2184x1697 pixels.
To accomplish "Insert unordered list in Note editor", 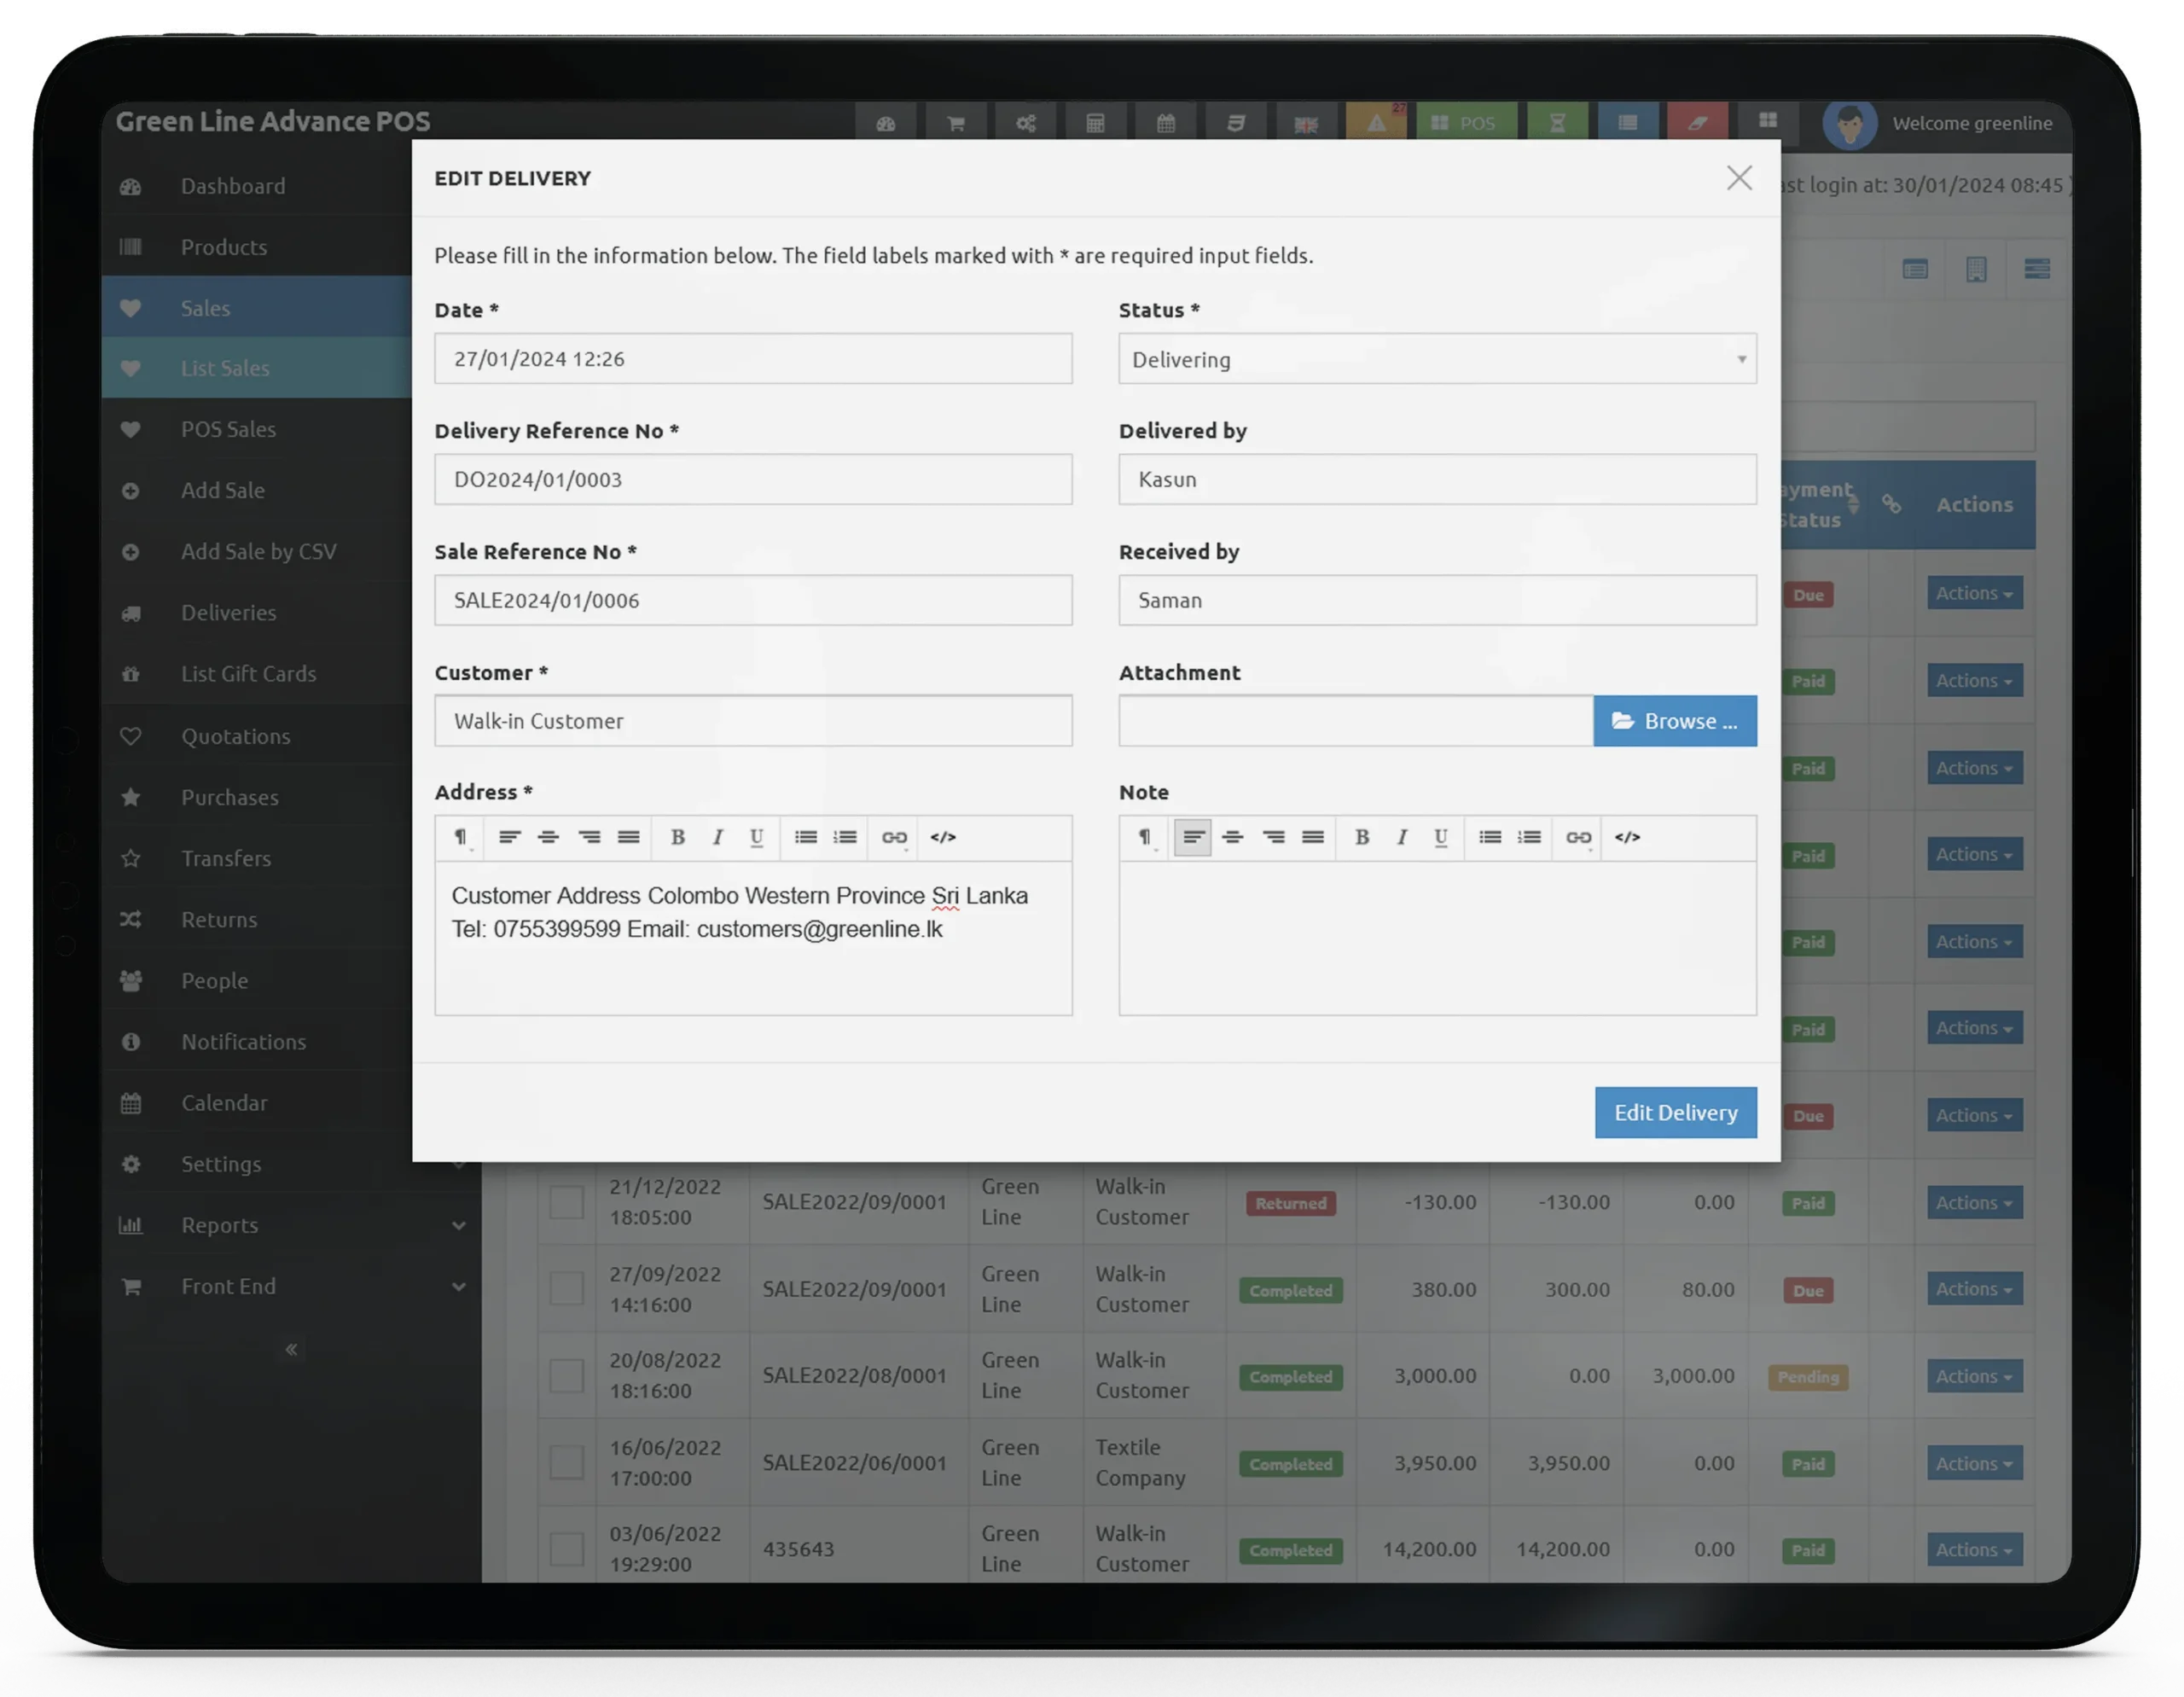I will (1489, 837).
